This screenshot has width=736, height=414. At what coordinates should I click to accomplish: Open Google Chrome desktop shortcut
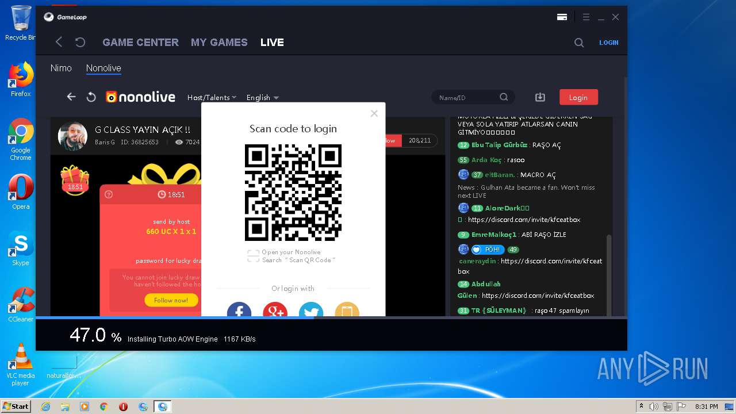click(21, 139)
